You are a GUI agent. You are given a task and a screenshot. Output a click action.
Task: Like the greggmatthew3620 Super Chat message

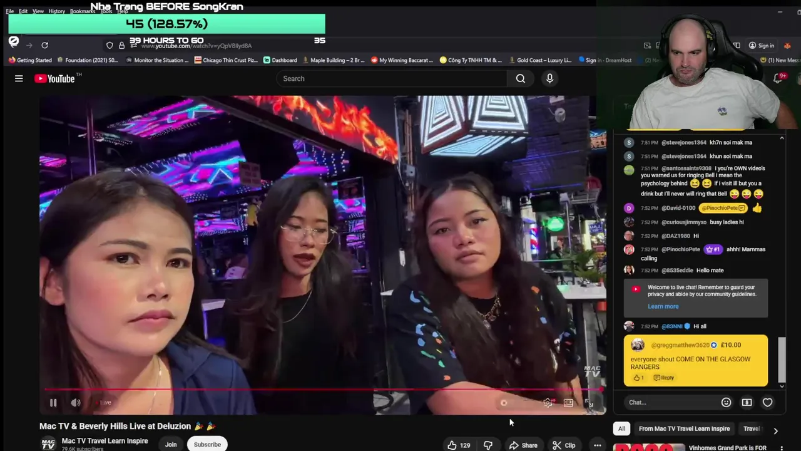click(638, 378)
